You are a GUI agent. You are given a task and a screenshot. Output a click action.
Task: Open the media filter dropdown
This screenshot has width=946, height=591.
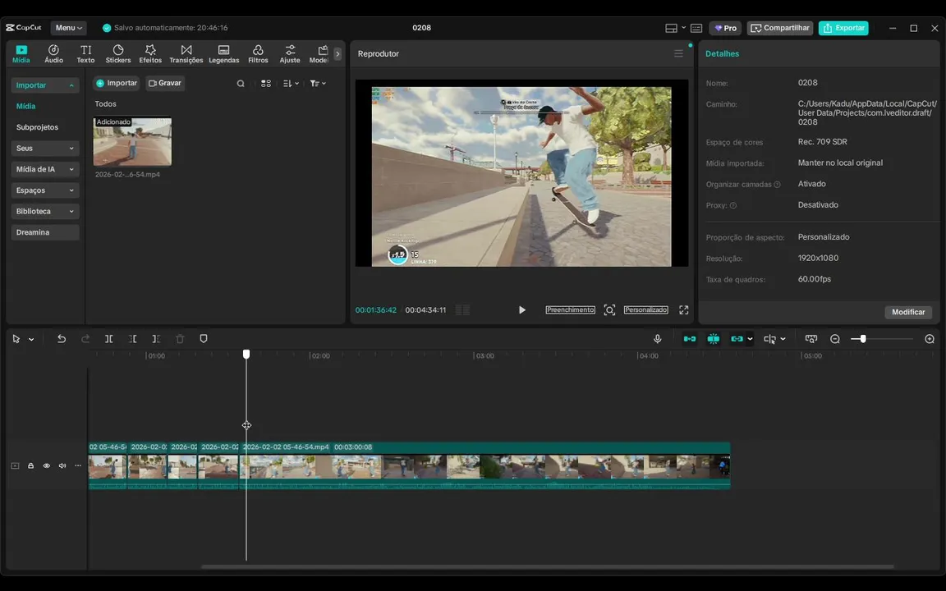click(x=318, y=84)
